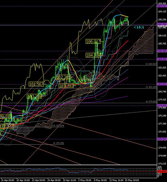Viewport: 167px width, 182px height.
Task: Click the purple 175.781 price tag
Action: point(162,139)
